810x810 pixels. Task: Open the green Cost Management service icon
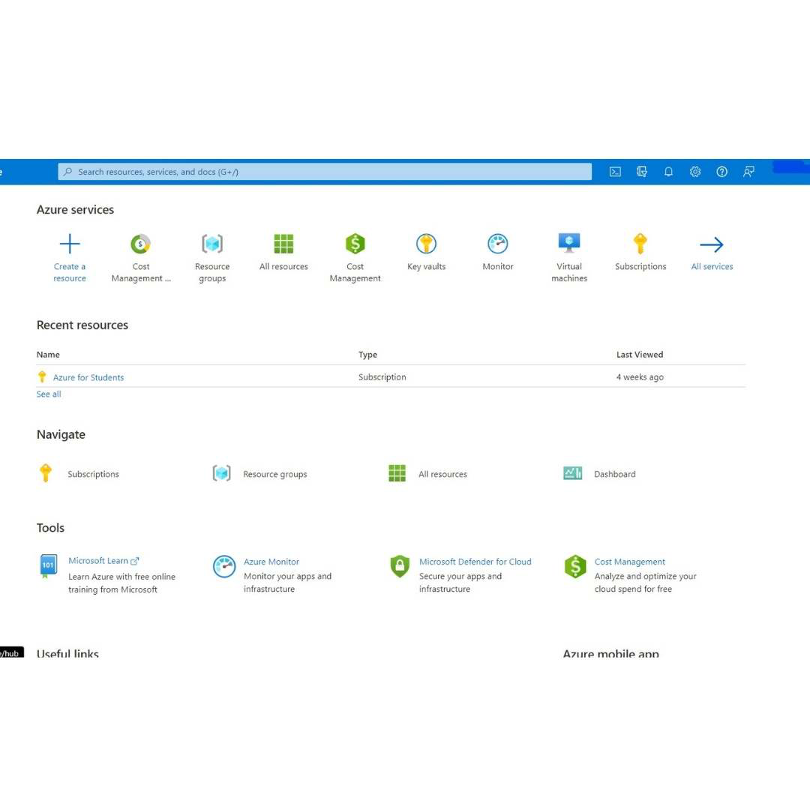click(355, 244)
